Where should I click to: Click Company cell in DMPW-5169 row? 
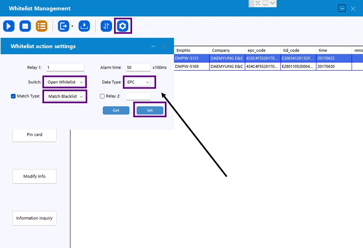(227, 66)
